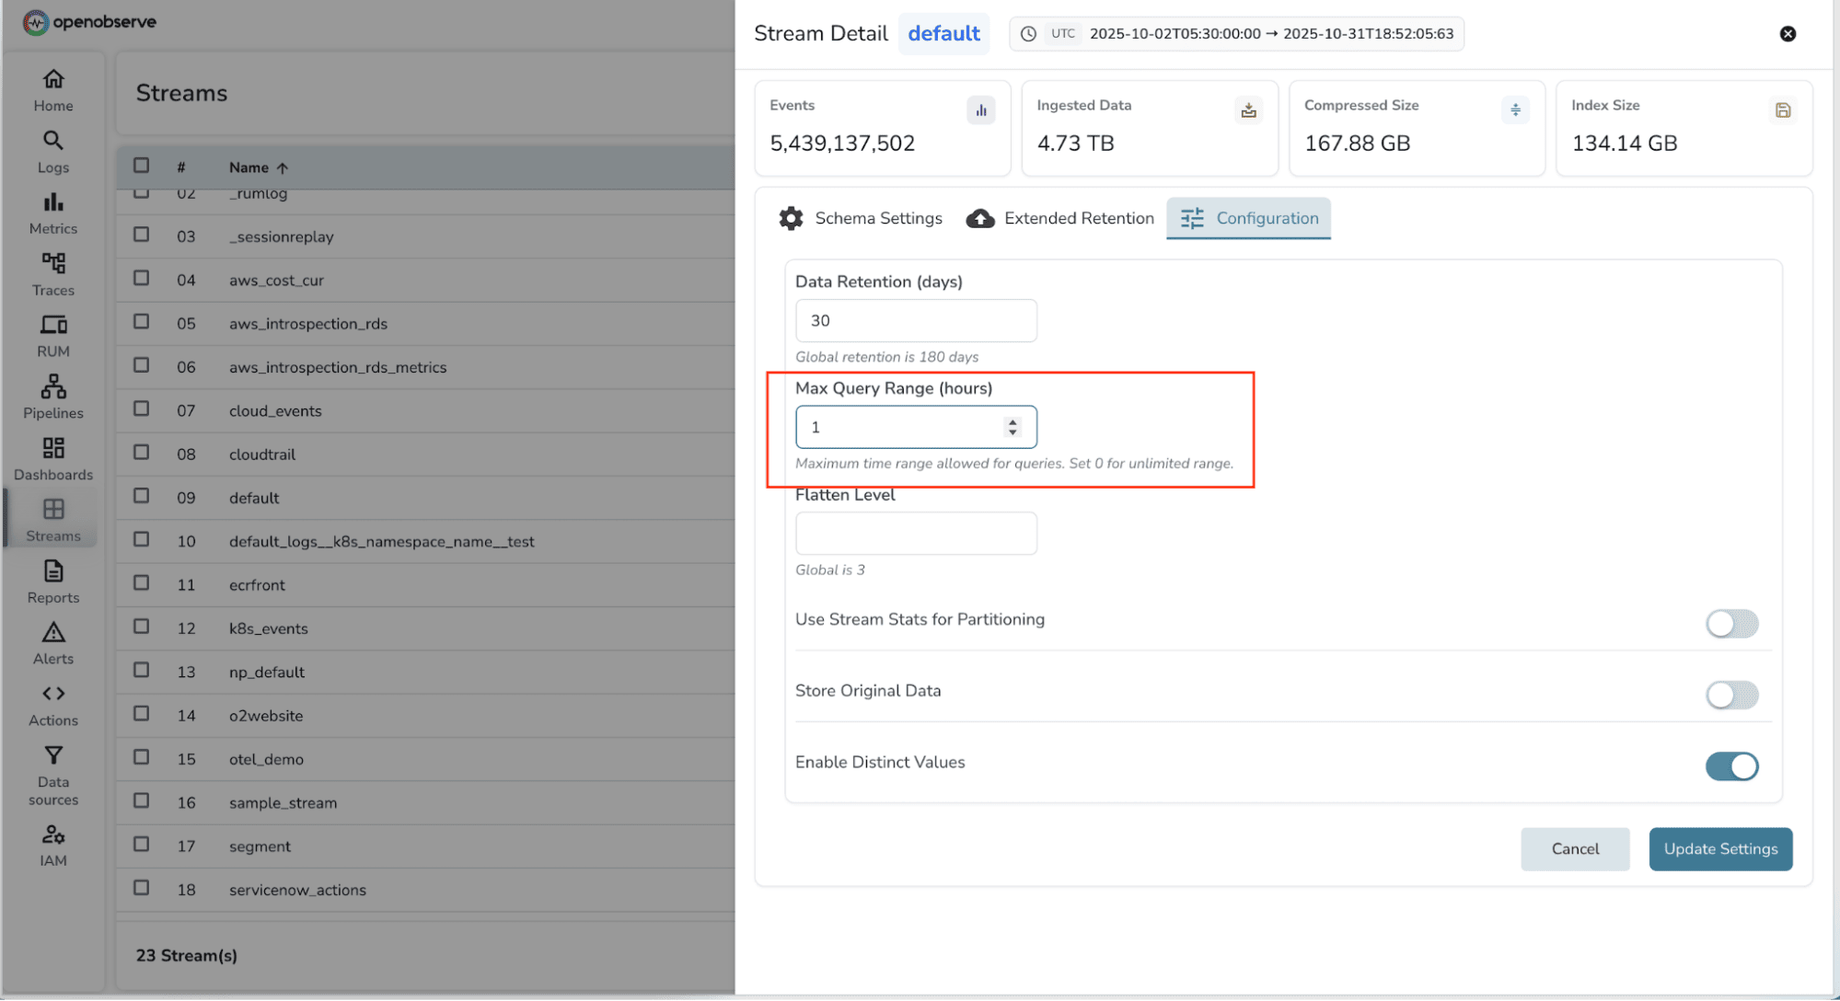Image resolution: width=1840 pixels, height=1001 pixels.
Task: Click the Update Settings button
Action: tap(1719, 848)
